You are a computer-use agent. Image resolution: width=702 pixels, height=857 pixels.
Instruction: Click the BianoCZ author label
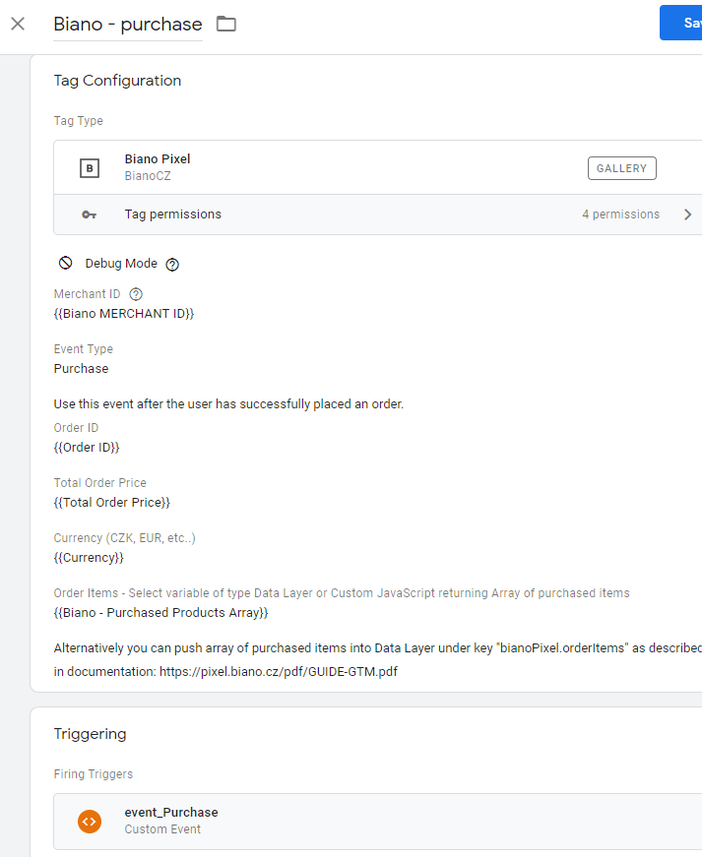(x=148, y=176)
